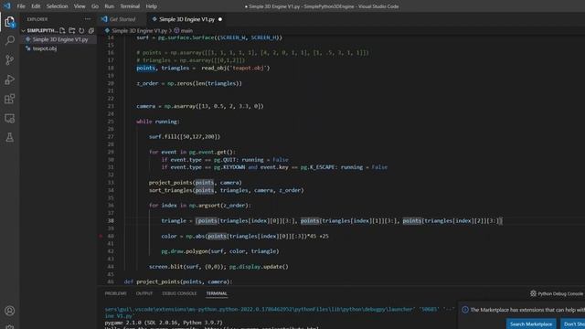Click the VS Code logo icon
The height and width of the screenshot is (329, 585).
click(x=6, y=6)
